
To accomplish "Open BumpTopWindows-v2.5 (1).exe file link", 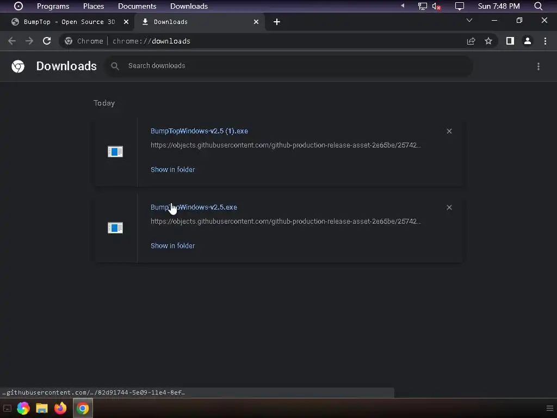I will tap(199, 131).
